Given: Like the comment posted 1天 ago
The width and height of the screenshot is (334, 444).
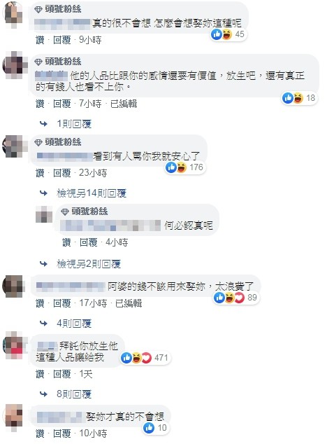Looking at the screenshot, I should tap(40, 374).
